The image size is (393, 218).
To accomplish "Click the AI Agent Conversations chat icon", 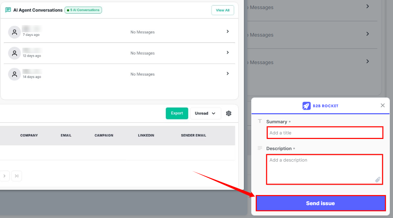I will click(x=8, y=10).
